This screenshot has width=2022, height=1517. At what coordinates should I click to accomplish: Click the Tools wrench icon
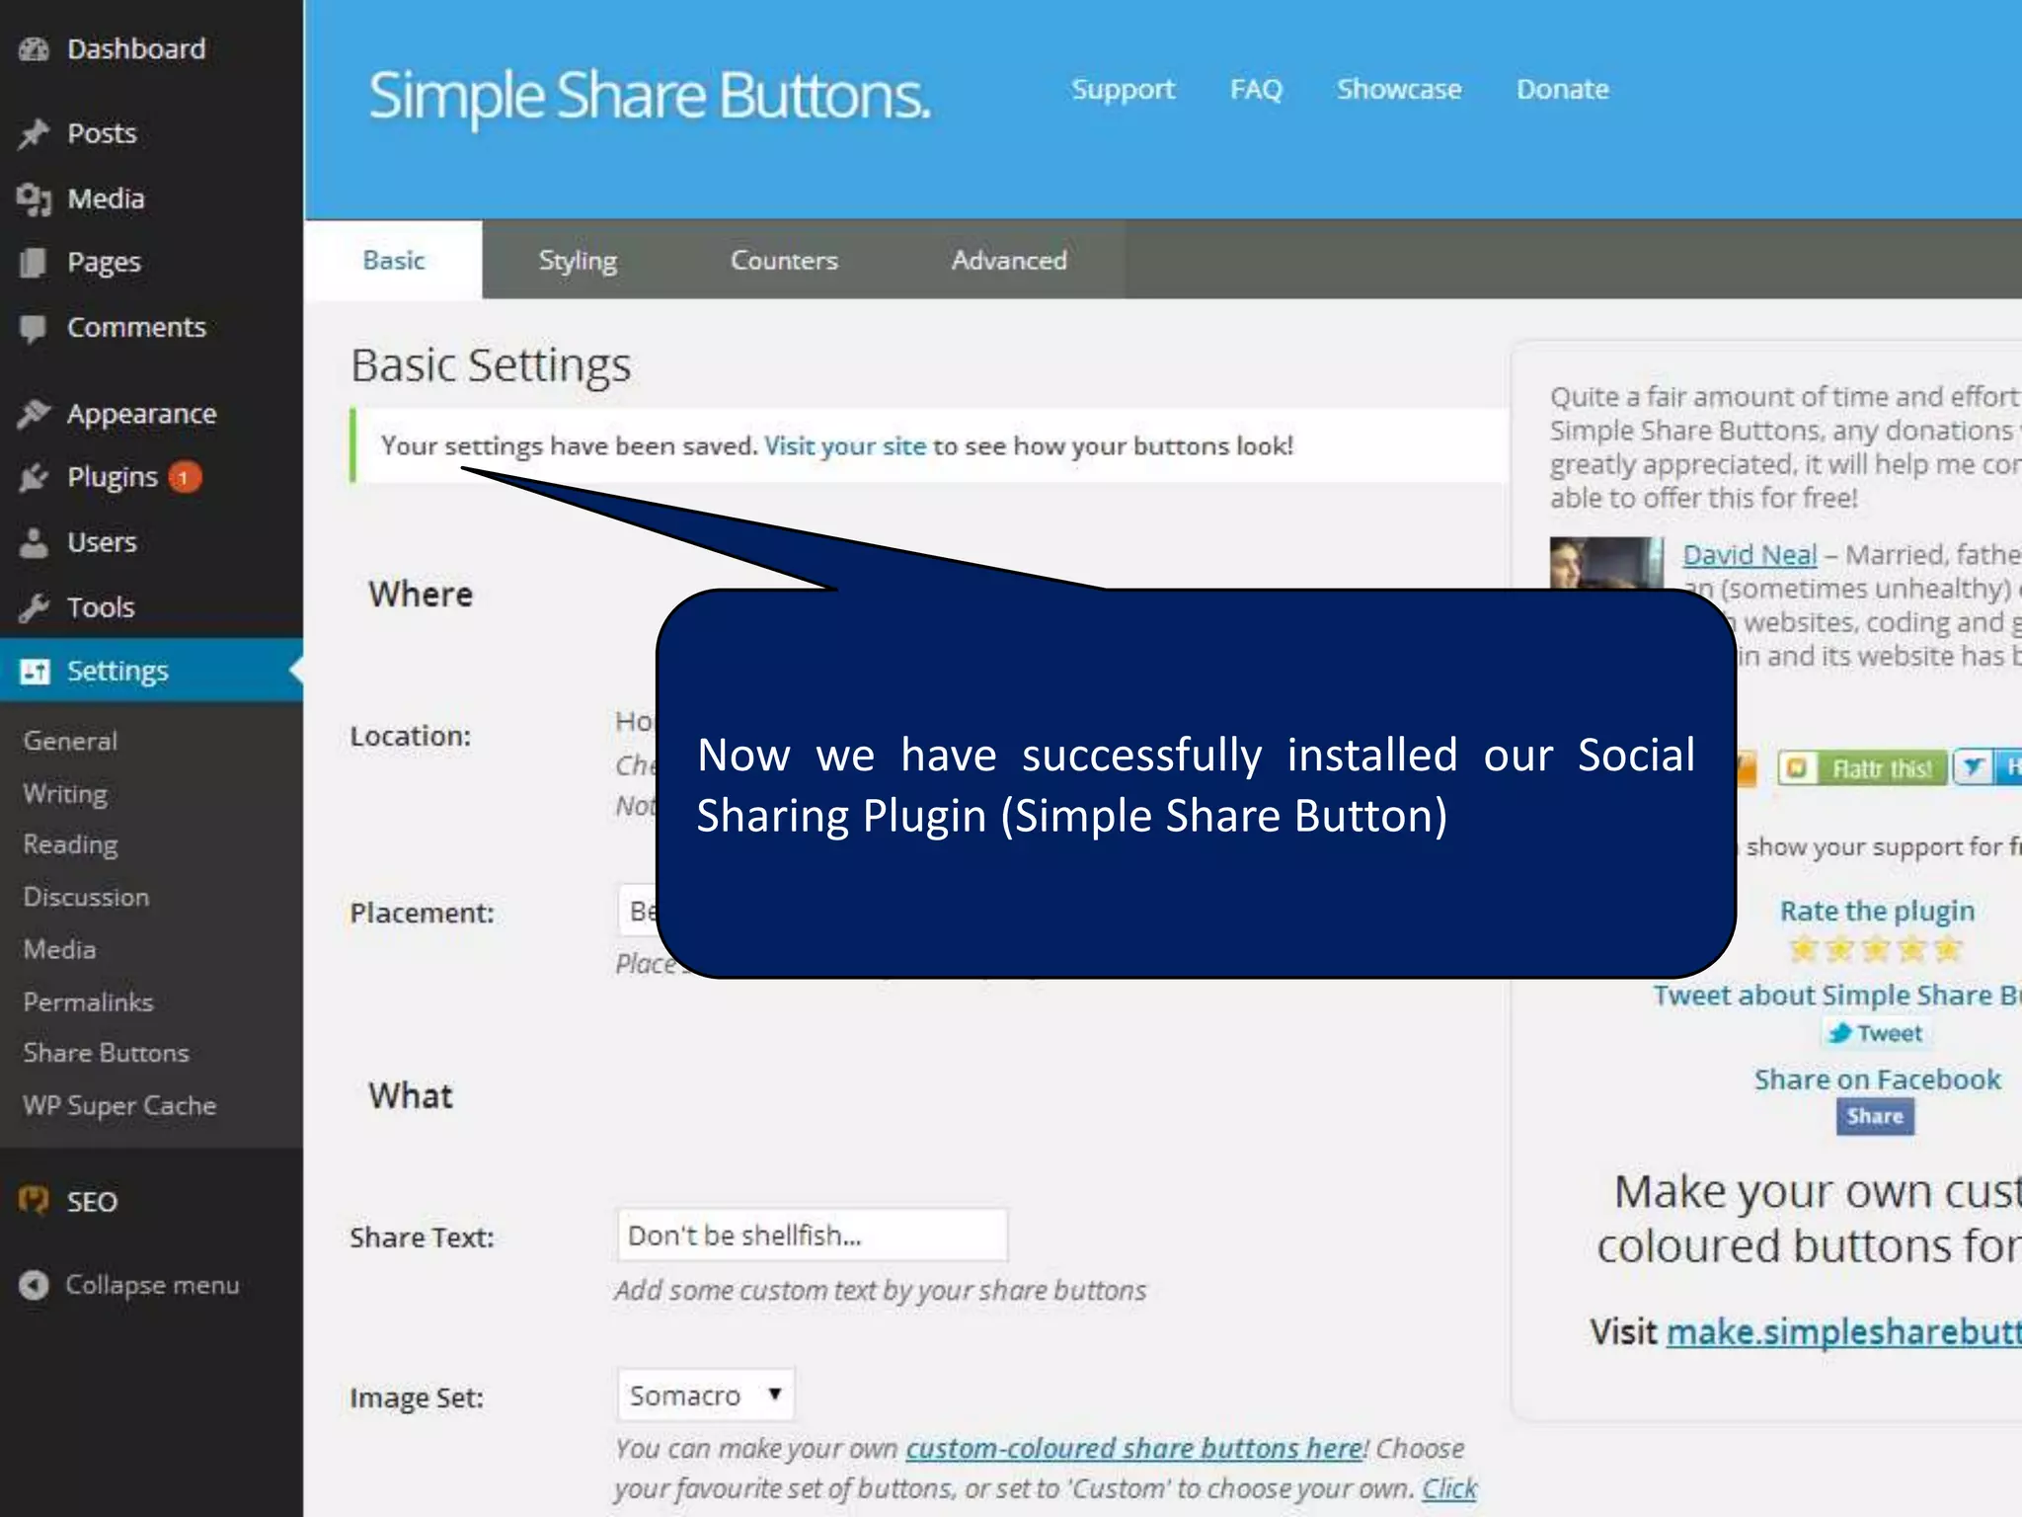click(34, 607)
